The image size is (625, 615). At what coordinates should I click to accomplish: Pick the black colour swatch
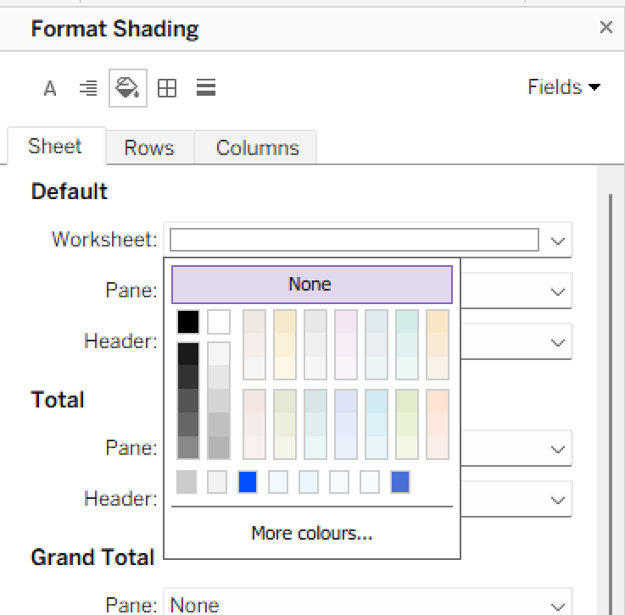pyautogui.click(x=188, y=322)
